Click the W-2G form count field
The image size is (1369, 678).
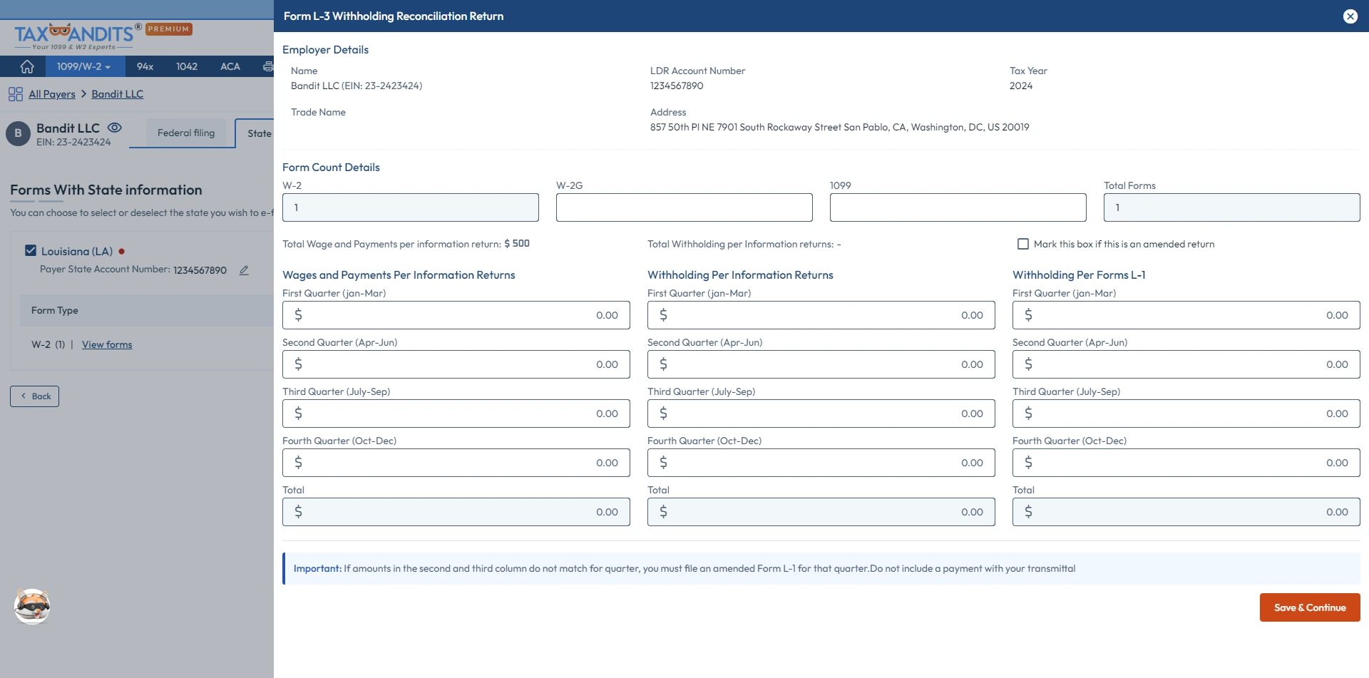pyautogui.click(x=684, y=207)
